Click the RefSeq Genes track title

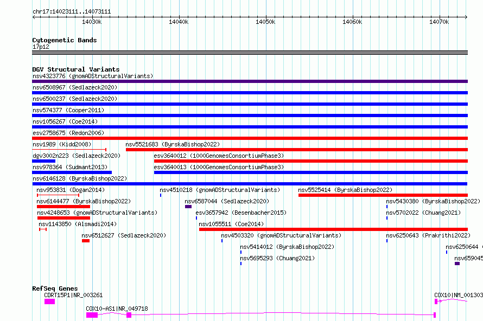[55, 288]
